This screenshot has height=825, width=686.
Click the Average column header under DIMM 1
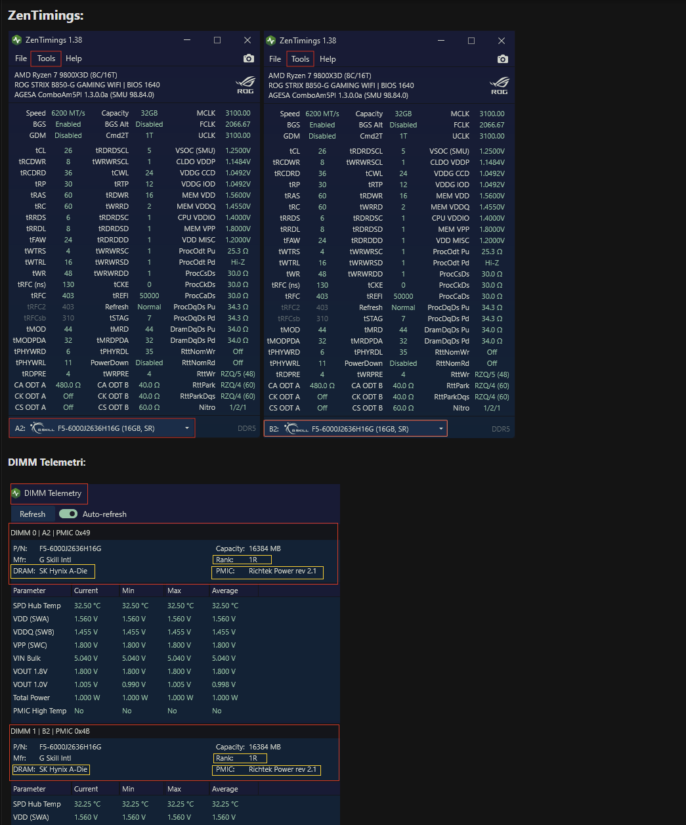coord(225,789)
